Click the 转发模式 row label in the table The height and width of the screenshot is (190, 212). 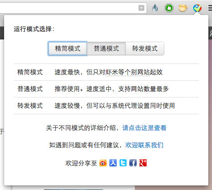pos(30,106)
